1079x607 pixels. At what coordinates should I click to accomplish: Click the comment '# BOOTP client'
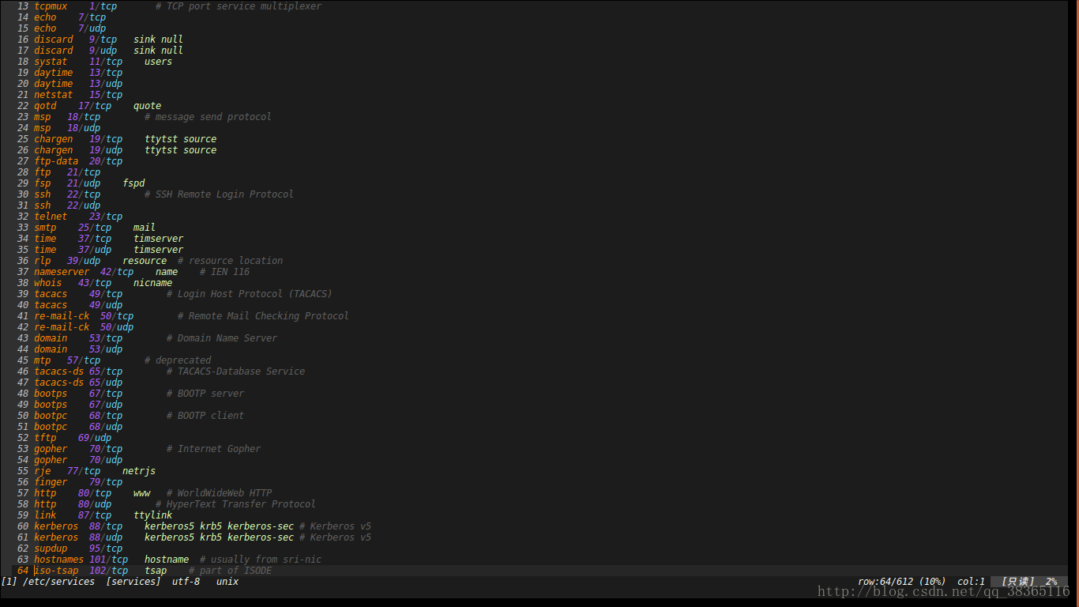(205, 416)
